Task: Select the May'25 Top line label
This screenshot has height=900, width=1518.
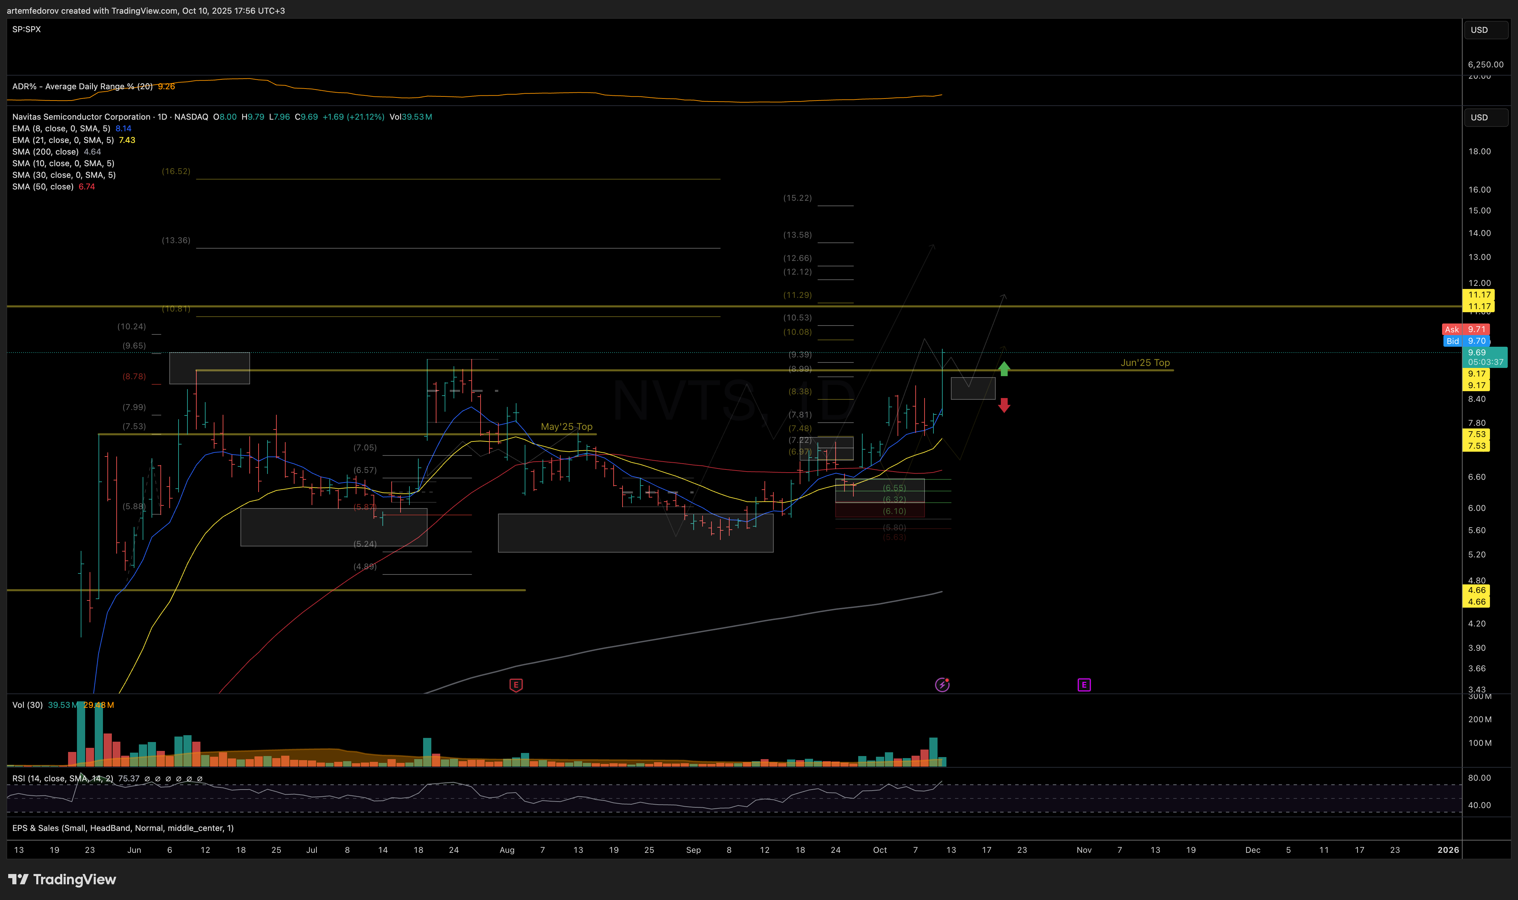Action: coord(566,426)
